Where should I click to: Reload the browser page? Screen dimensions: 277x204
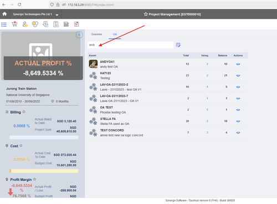(19, 4)
